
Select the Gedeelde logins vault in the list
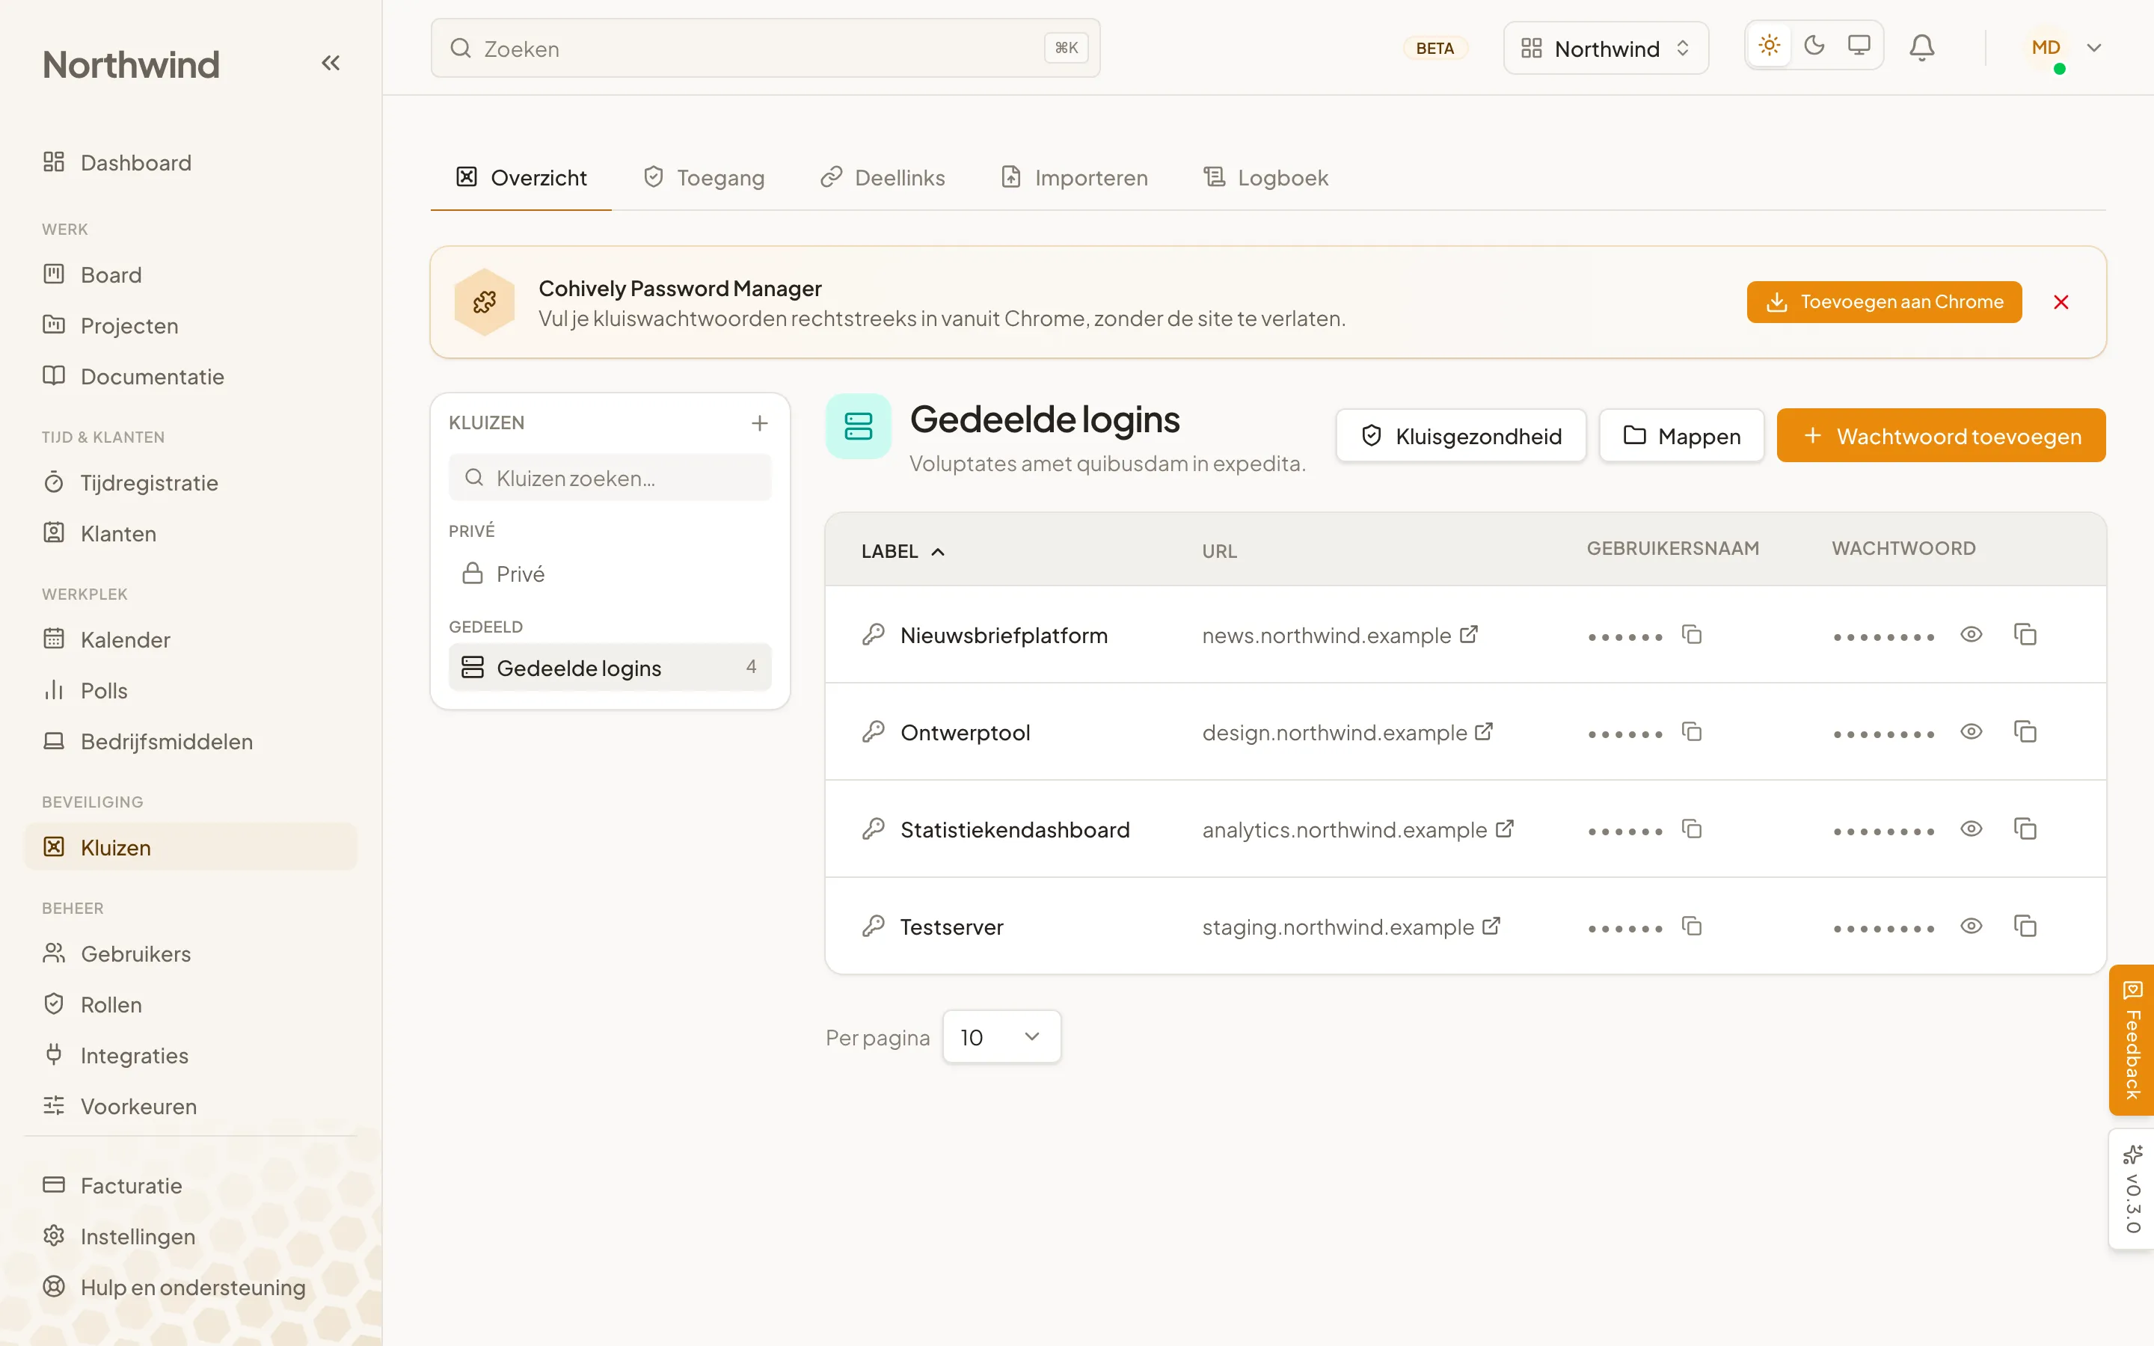click(x=610, y=667)
